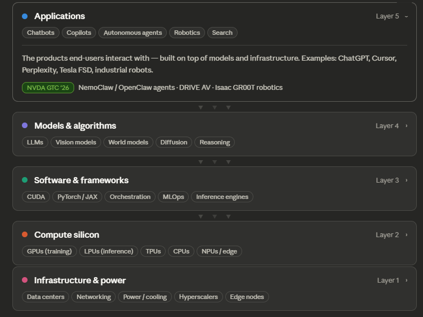Click the Applications heading
The width and height of the screenshot is (423, 317).
pos(60,16)
